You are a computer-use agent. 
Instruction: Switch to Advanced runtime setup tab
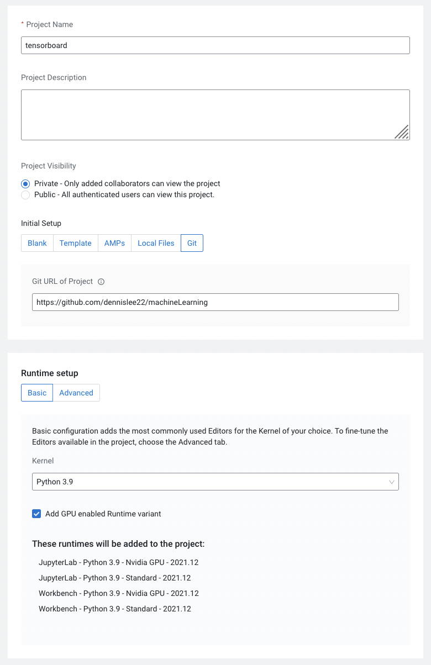point(76,393)
